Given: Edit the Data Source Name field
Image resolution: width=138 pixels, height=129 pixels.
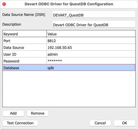Looking at the screenshot, I should 94,14.
